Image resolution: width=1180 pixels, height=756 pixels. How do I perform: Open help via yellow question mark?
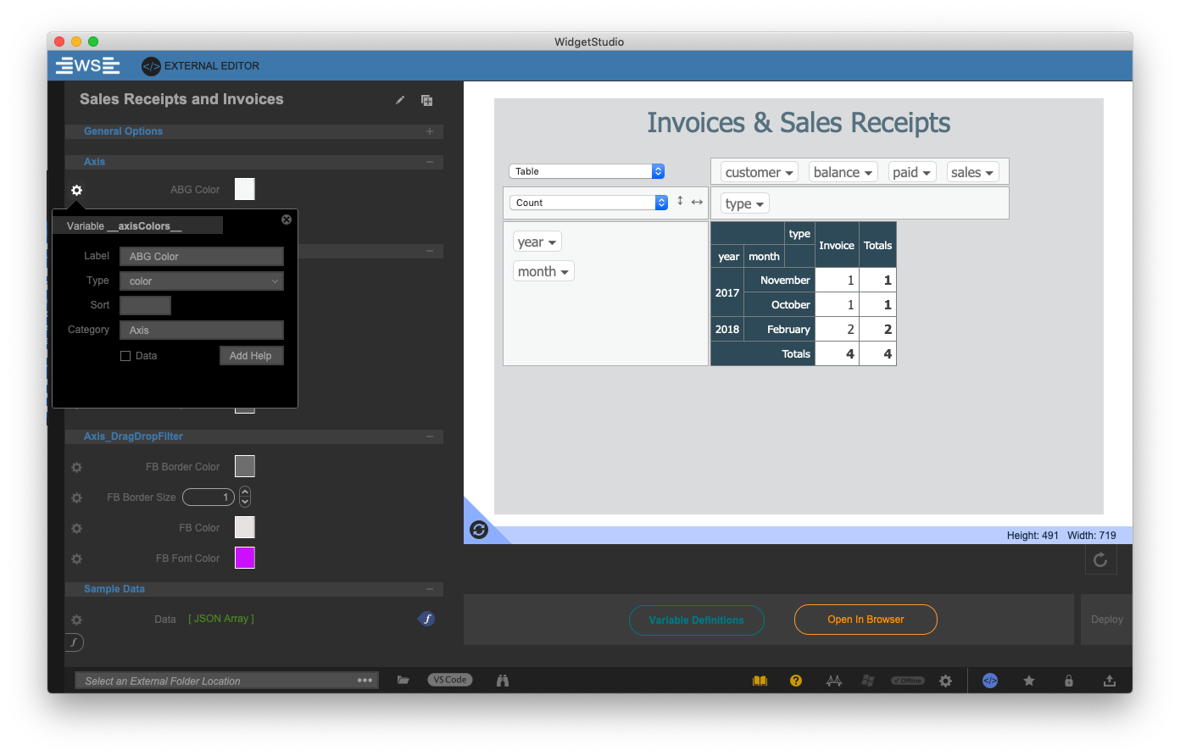click(x=796, y=681)
